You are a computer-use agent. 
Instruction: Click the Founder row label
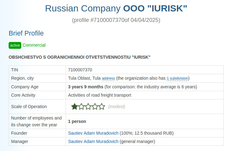[19, 133]
